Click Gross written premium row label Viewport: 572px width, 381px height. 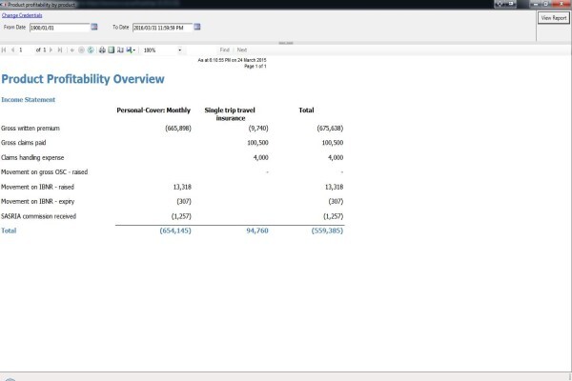click(x=31, y=129)
